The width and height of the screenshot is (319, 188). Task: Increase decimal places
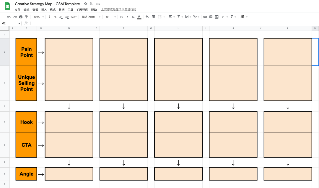pos(67,17)
